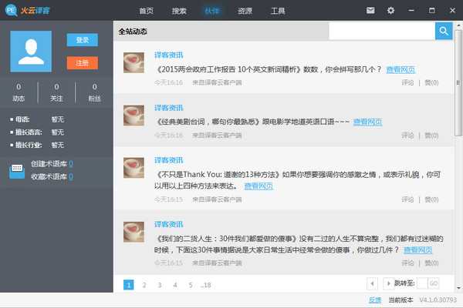Click the blue 登录 button
Viewport: 463px width, 308px height.
click(x=83, y=40)
